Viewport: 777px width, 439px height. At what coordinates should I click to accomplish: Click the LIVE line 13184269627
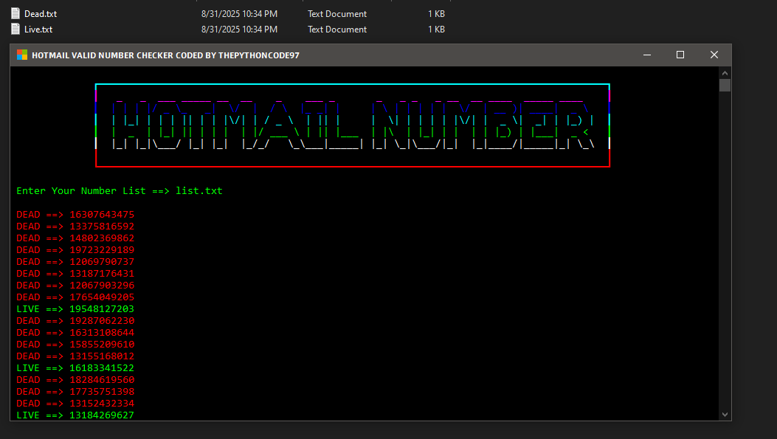[75, 415]
